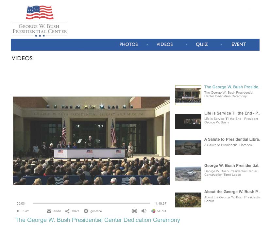270x237 pixels.
Task: Click the email envelope icon
Action: tap(49, 211)
